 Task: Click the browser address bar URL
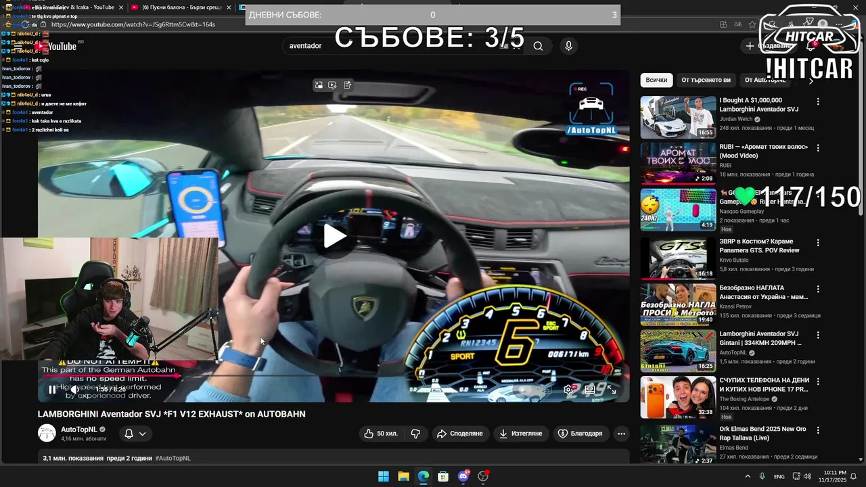(133, 24)
